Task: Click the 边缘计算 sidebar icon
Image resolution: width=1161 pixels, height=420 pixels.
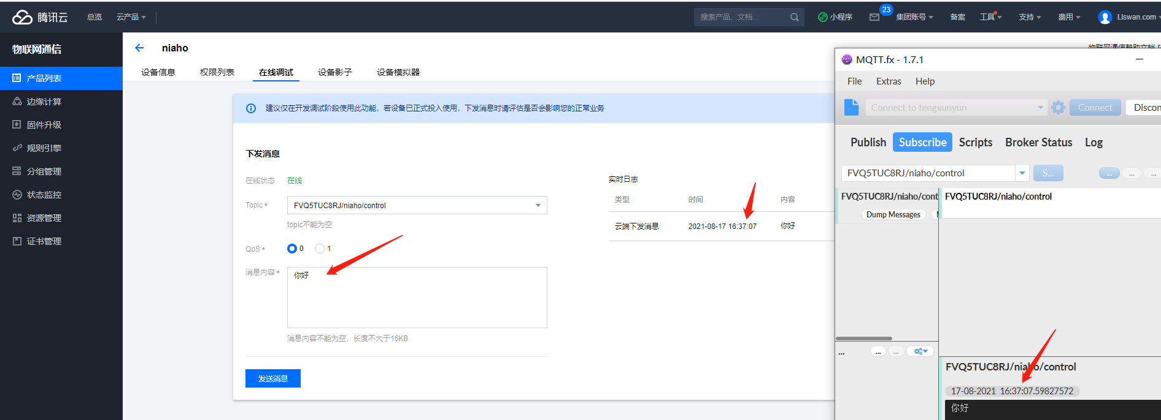Action: [17, 101]
